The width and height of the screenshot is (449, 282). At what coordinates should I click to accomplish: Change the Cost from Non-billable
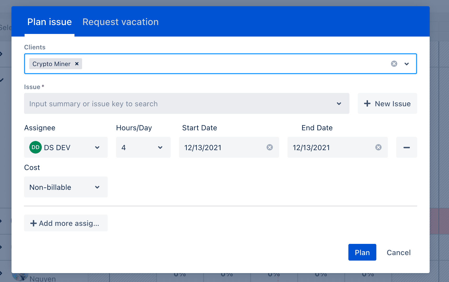pyautogui.click(x=66, y=187)
